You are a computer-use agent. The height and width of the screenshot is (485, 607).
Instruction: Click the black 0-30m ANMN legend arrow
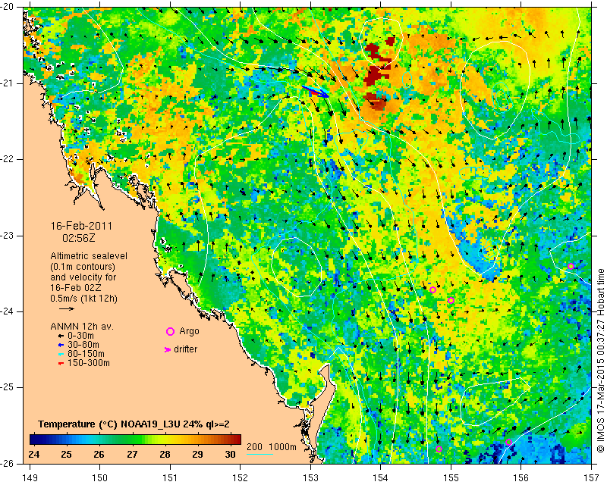[61, 335]
